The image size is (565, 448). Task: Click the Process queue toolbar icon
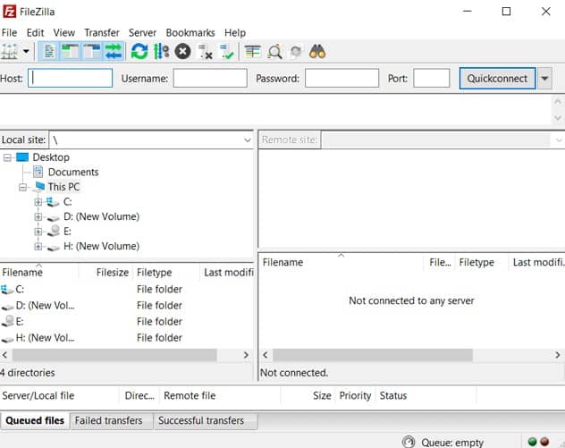(x=161, y=52)
